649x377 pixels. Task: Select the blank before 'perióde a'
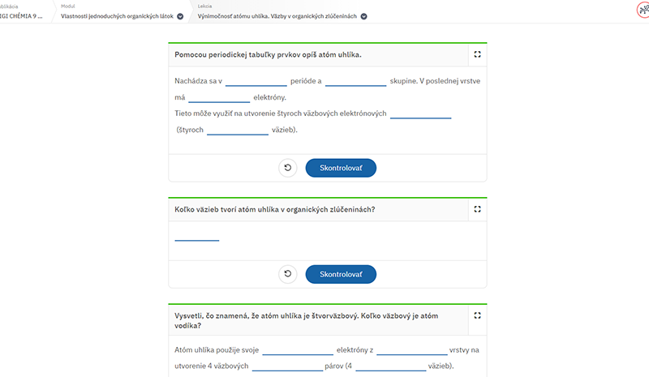[256, 81]
